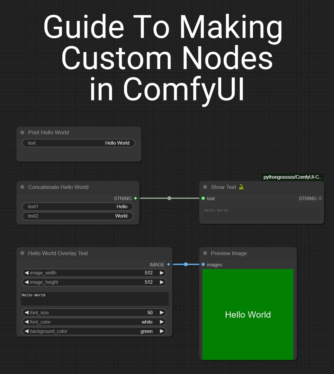Viewport: 334px width, 374px height.
Task: Select next font_color option
Action: tap(162, 322)
